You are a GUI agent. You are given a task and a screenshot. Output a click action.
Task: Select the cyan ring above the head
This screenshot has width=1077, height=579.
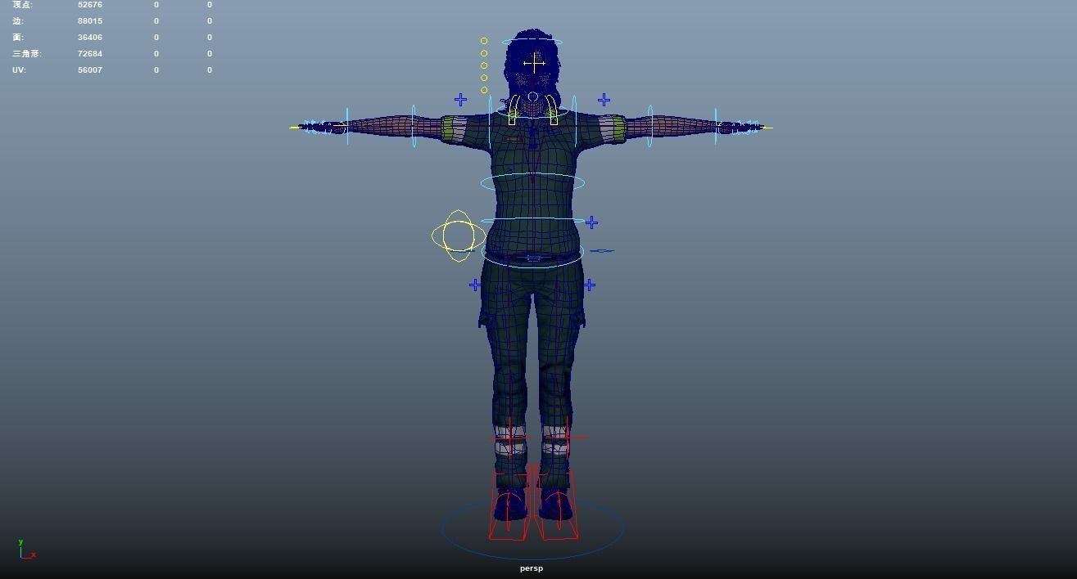[532, 41]
